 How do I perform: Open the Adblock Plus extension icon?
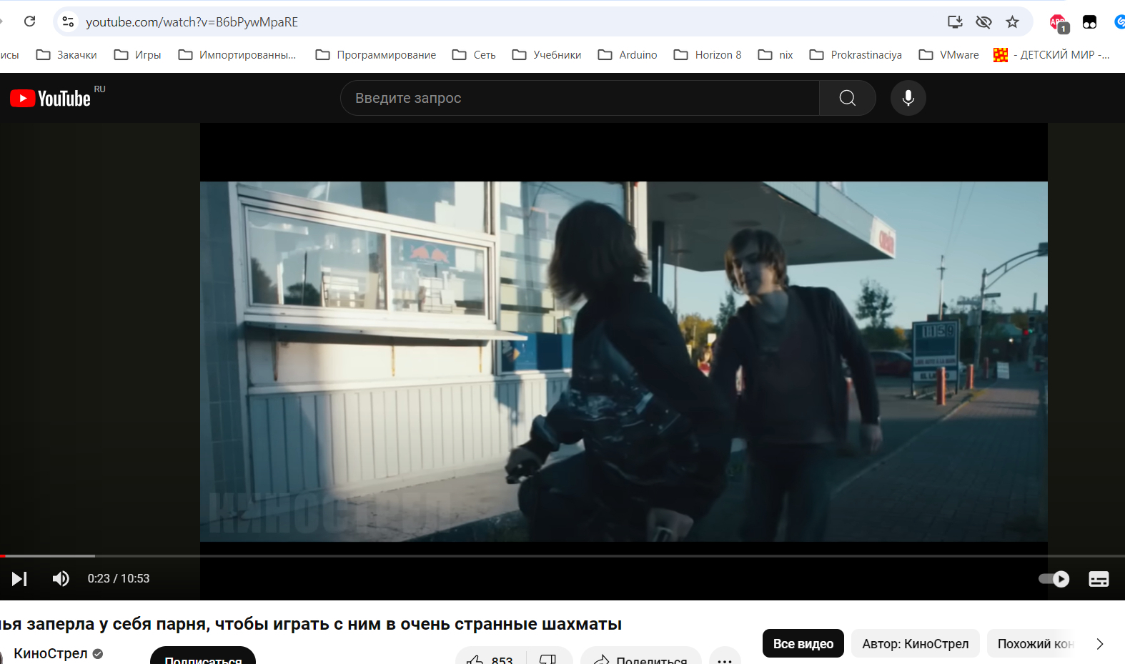point(1058,23)
